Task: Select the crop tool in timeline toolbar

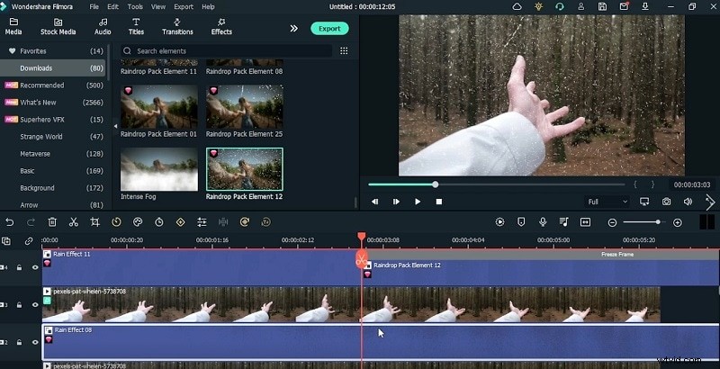Action: (x=94, y=222)
